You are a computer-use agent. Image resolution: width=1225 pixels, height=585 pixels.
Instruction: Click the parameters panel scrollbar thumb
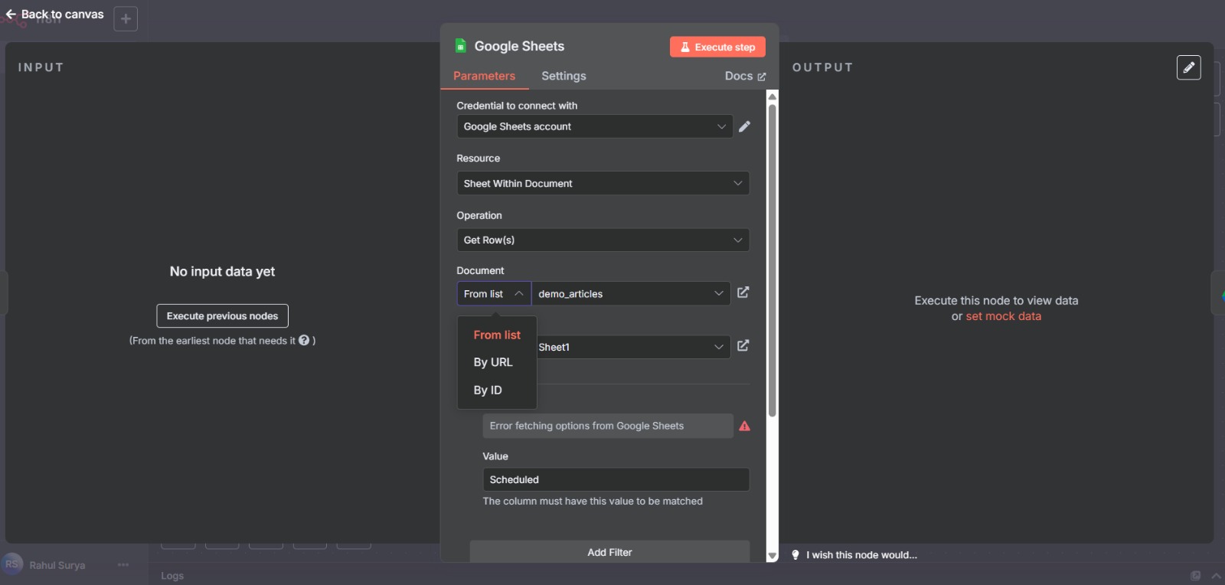pyautogui.click(x=773, y=260)
